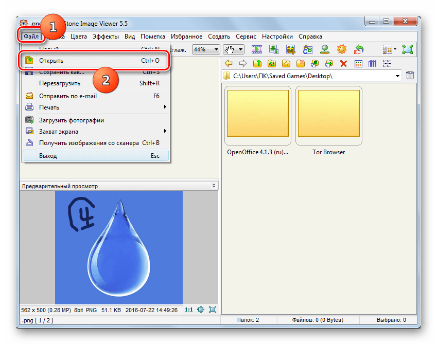The width and height of the screenshot is (437, 345).
Task: Click the red X delete icon
Action: point(343,63)
